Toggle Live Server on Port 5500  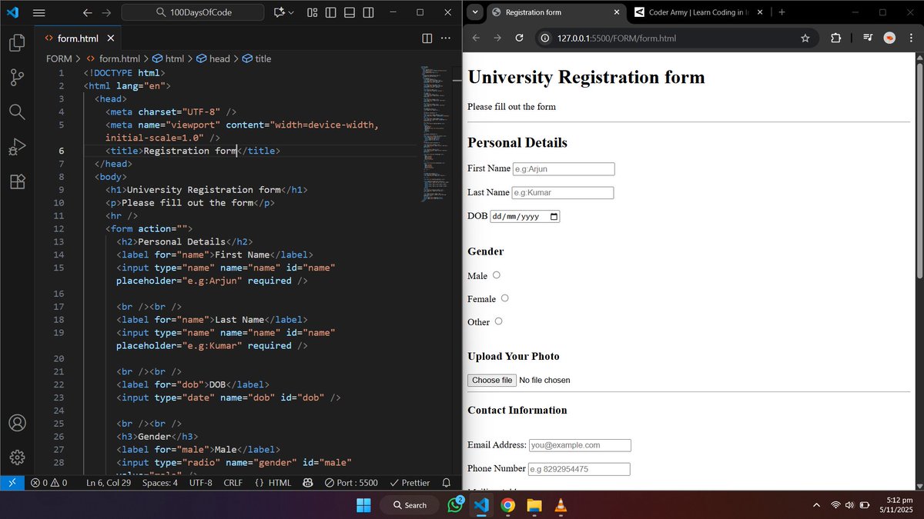click(x=351, y=483)
